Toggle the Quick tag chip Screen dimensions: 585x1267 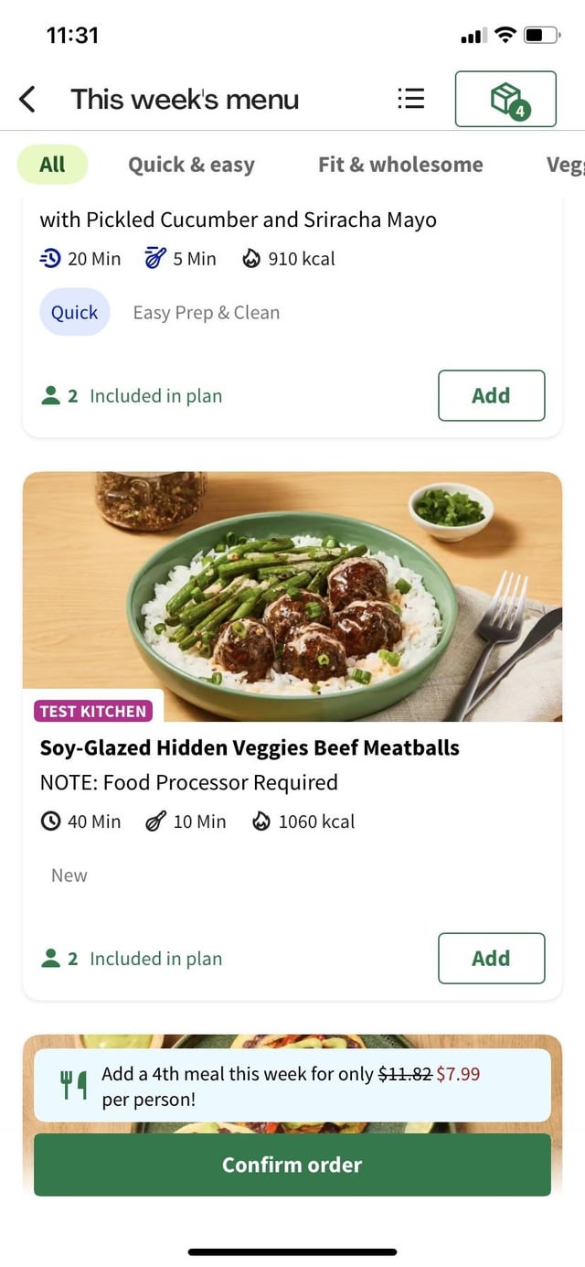[74, 312]
